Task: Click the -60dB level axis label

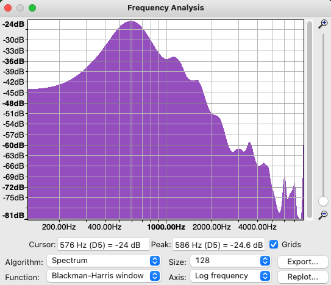Action: point(13,146)
